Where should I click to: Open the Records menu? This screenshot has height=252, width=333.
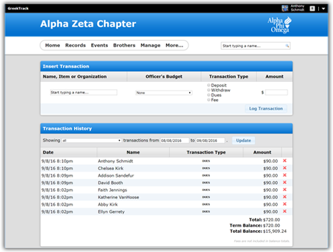[x=75, y=45]
